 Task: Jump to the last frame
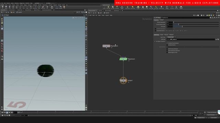point(12,112)
